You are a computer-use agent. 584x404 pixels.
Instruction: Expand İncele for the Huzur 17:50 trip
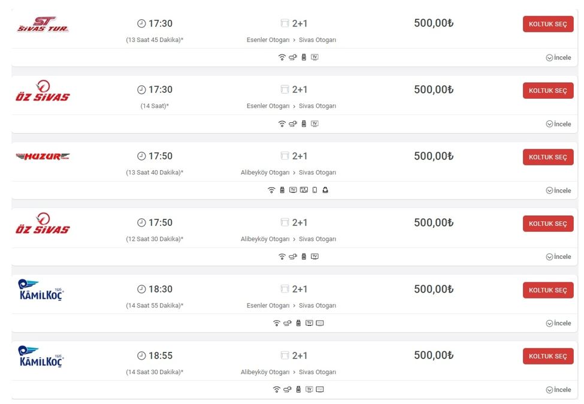[x=558, y=191]
